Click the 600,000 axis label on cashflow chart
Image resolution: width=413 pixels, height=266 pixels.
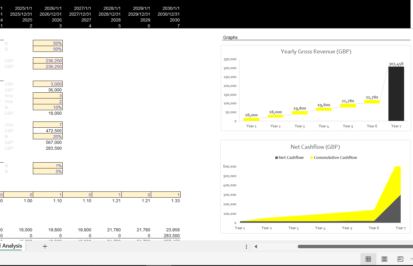[230, 167]
